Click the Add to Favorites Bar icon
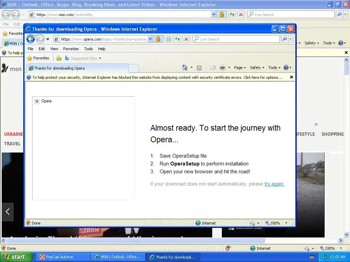Screen dimensions: 350x262 pos(59,58)
